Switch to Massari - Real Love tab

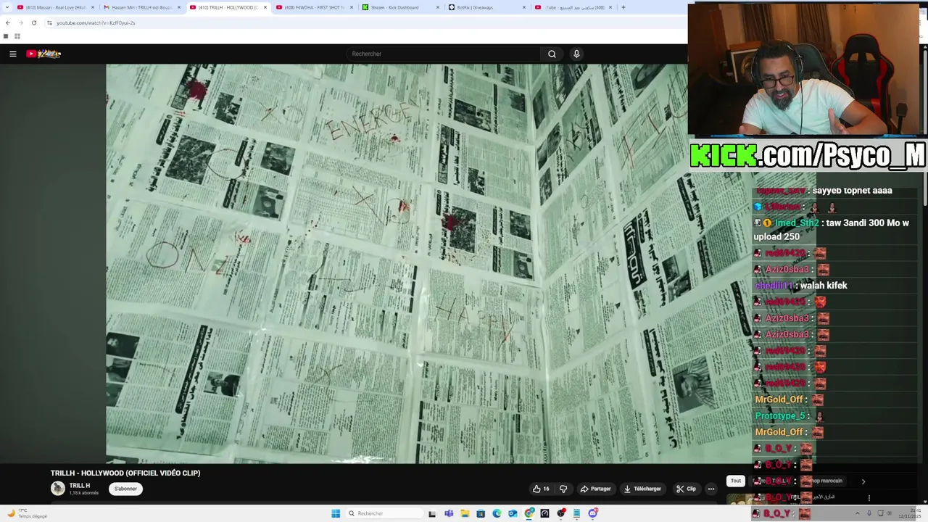[x=55, y=7]
